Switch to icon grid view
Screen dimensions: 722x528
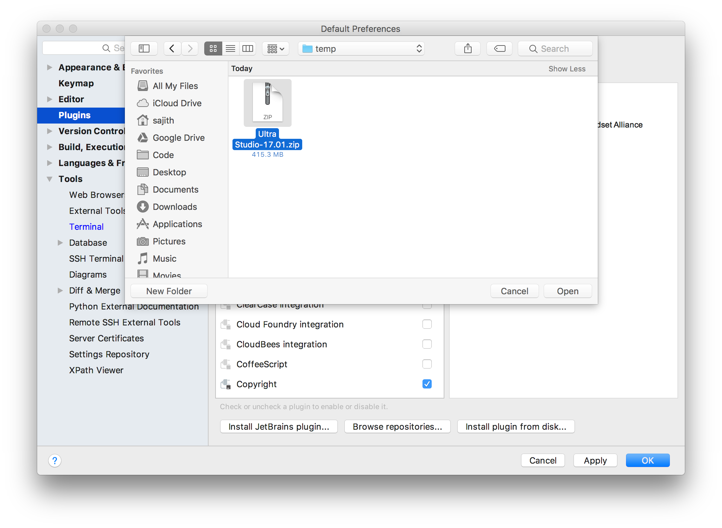(213, 48)
